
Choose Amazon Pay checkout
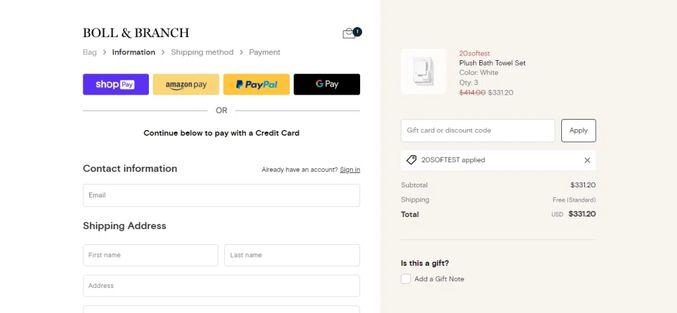tap(186, 85)
